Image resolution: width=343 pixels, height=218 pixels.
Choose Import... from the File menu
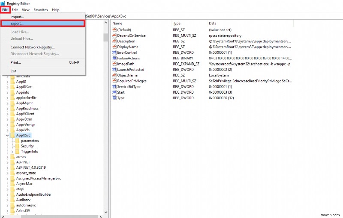[x=42, y=17]
